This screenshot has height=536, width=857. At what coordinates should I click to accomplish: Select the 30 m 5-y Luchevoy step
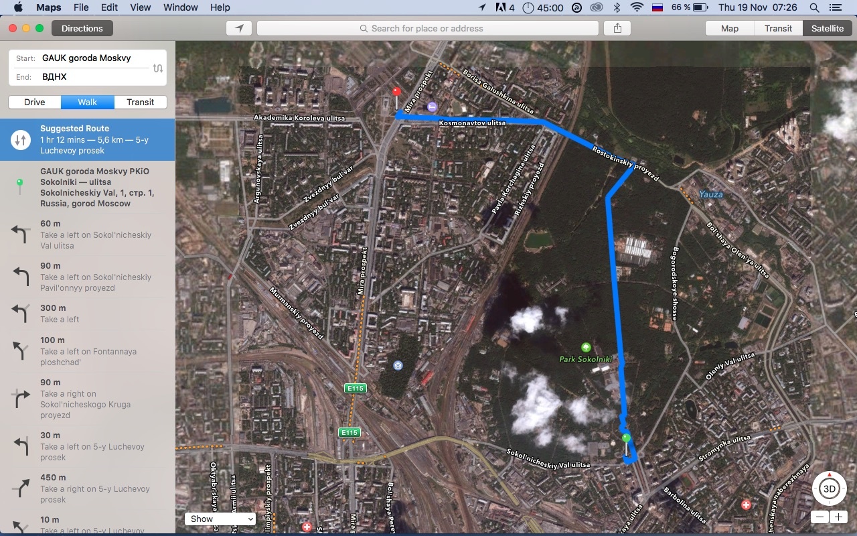[87, 446]
